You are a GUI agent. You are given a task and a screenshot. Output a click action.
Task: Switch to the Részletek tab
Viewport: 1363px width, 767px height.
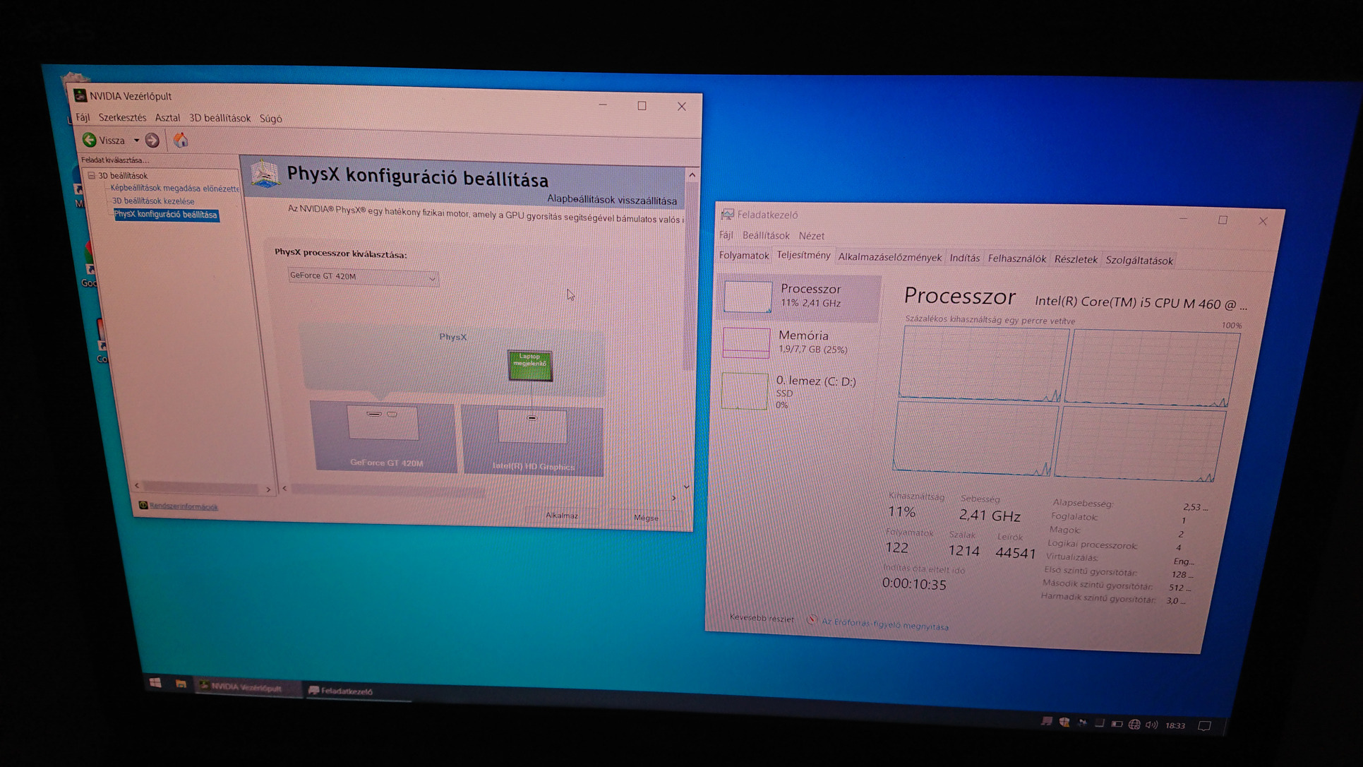(1075, 259)
